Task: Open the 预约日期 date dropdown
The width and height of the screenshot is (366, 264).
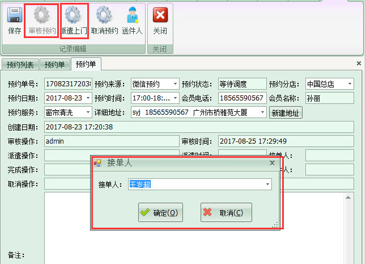Action: tap(88, 98)
